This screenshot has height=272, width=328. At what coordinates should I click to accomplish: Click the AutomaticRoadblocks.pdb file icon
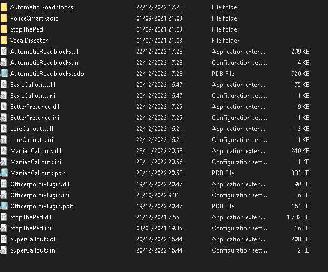coord(4,74)
